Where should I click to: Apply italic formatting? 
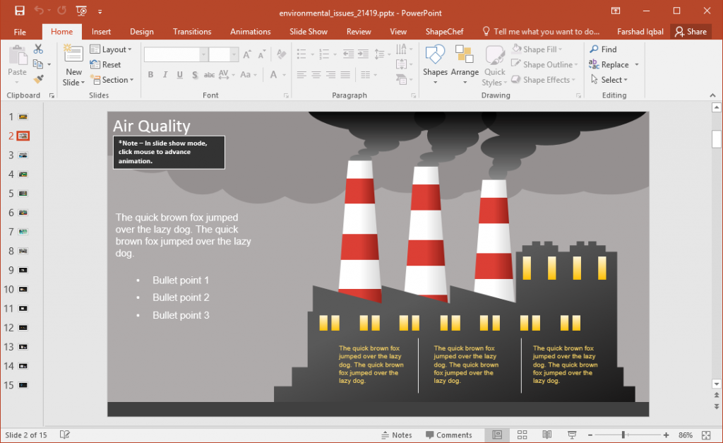click(x=165, y=74)
